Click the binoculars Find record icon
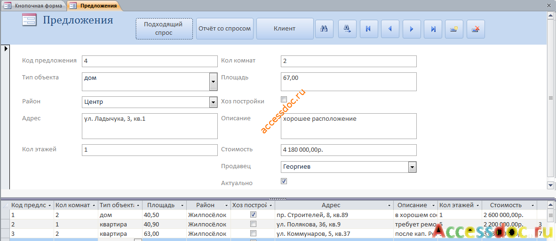 (324, 29)
